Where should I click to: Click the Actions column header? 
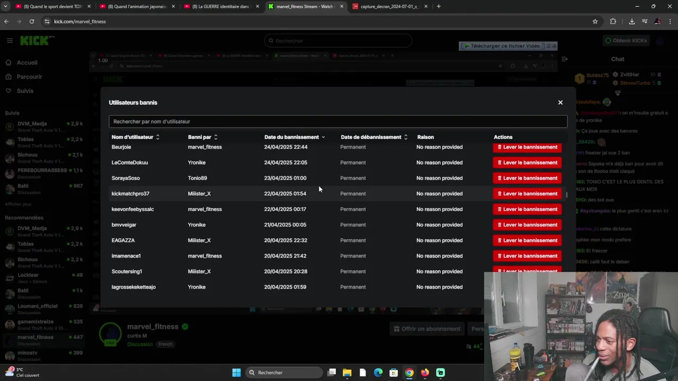503,137
